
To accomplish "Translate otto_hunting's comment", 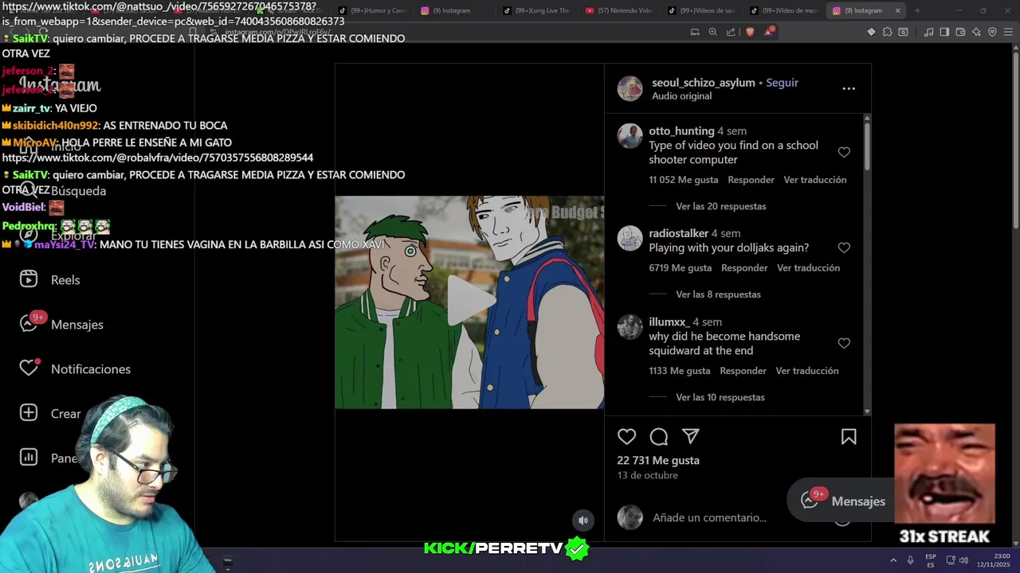I will coord(814,180).
